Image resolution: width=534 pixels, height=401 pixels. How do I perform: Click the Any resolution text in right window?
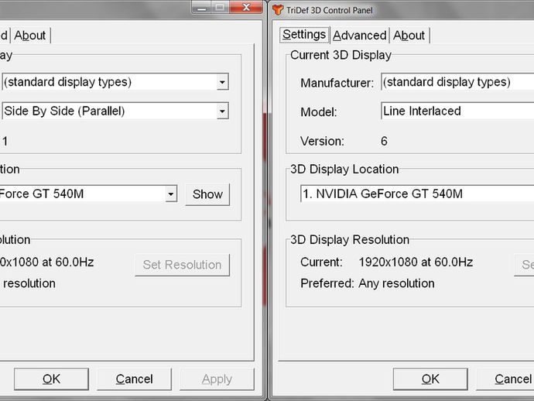click(x=396, y=283)
